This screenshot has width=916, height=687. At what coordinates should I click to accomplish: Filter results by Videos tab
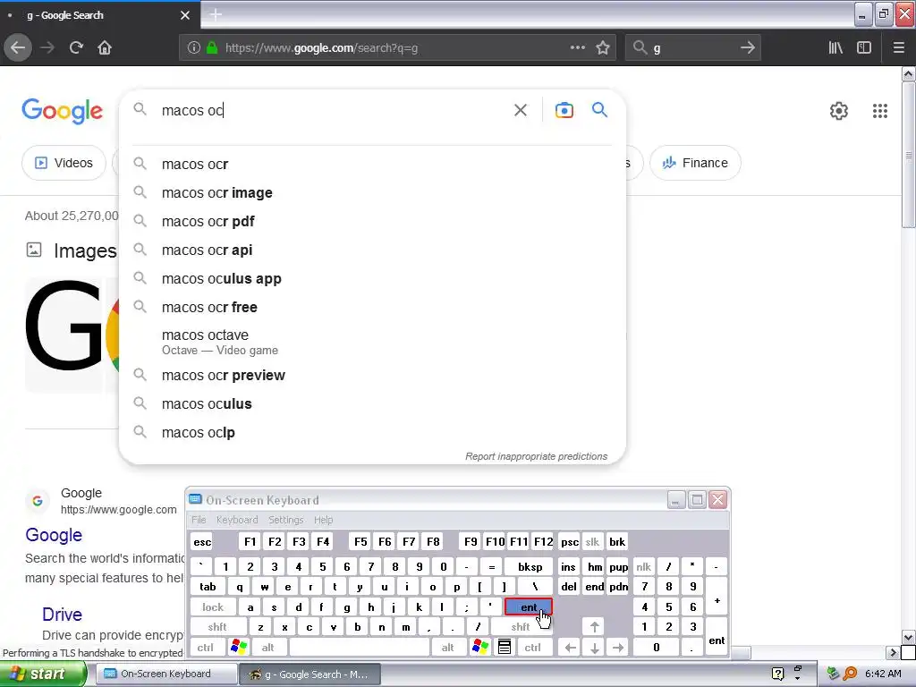click(x=64, y=163)
